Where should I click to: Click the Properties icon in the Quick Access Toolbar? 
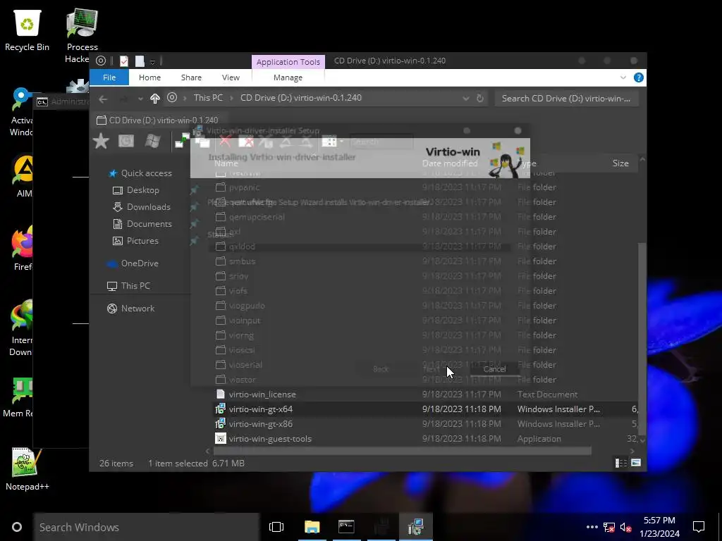click(124, 61)
